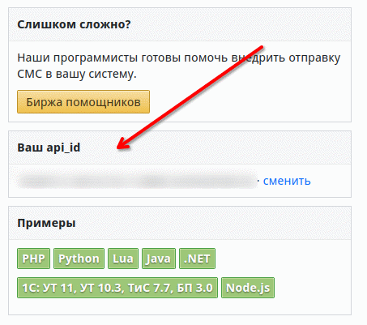Open the .NET example tag

(197, 259)
